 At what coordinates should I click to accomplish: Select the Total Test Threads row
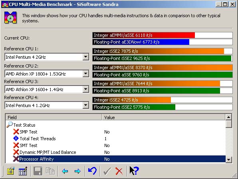(115, 139)
